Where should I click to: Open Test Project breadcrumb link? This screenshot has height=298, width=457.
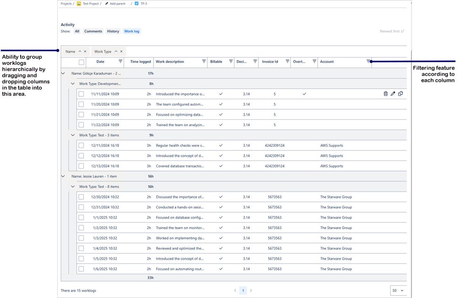[x=90, y=4]
